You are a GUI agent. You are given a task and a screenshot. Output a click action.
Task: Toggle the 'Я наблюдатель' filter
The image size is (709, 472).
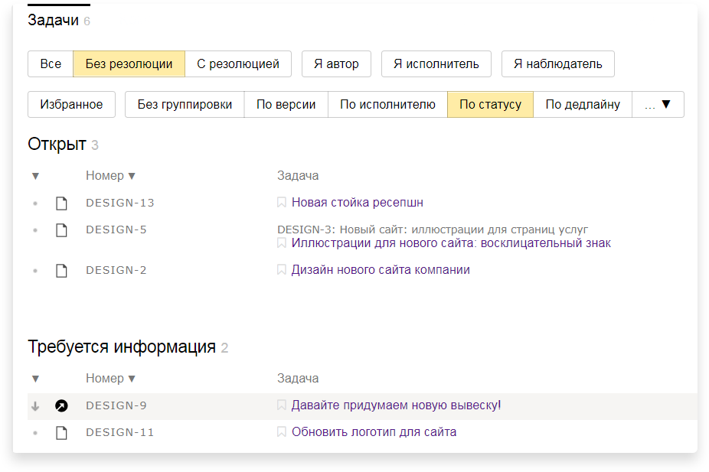(558, 63)
